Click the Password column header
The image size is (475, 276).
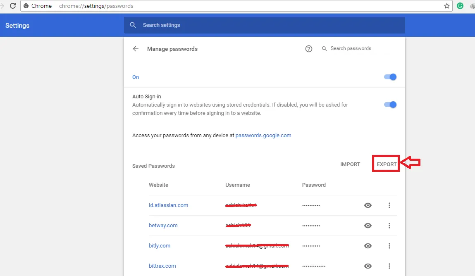(x=314, y=185)
